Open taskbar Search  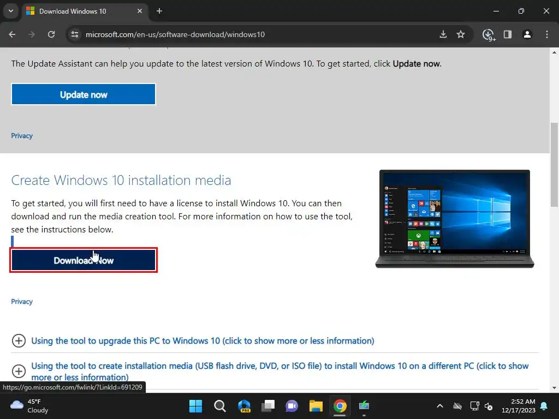[219, 406]
